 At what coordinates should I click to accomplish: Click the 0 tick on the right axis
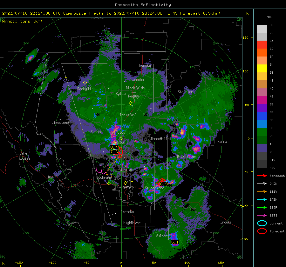click(249, 138)
